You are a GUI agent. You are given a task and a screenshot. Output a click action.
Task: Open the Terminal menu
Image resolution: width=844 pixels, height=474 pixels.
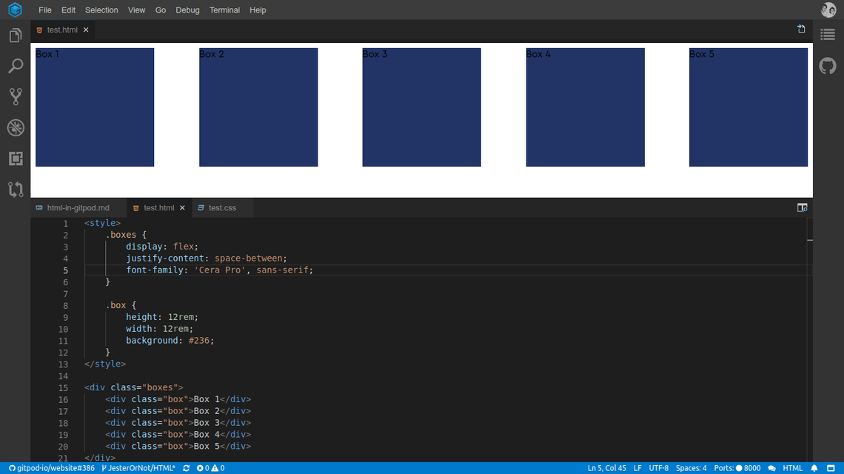pyautogui.click(x=224, y=10)
